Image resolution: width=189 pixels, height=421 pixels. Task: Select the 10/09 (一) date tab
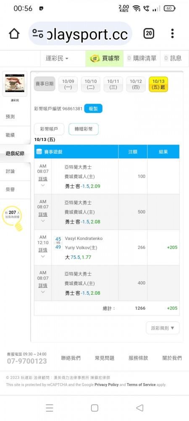[x=68, y=84]
